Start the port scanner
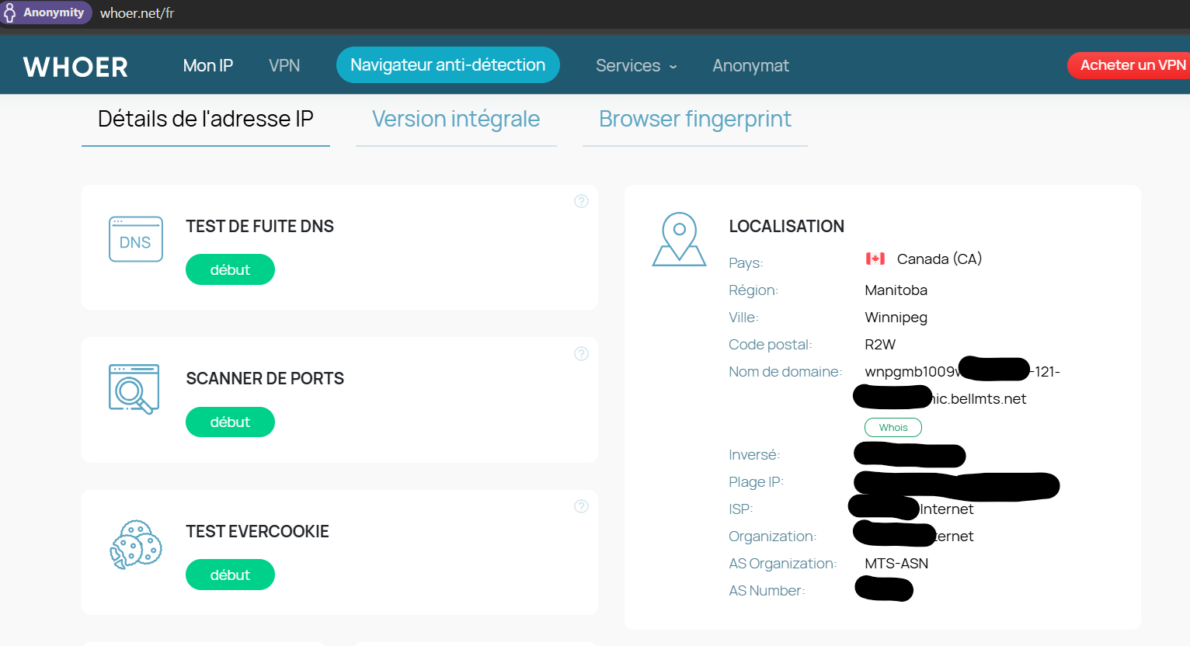 (x=230, y=422)
